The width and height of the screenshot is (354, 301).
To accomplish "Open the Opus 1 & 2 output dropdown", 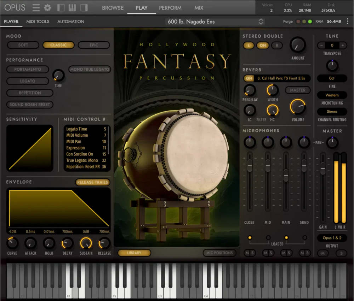I will pos(332,238).
